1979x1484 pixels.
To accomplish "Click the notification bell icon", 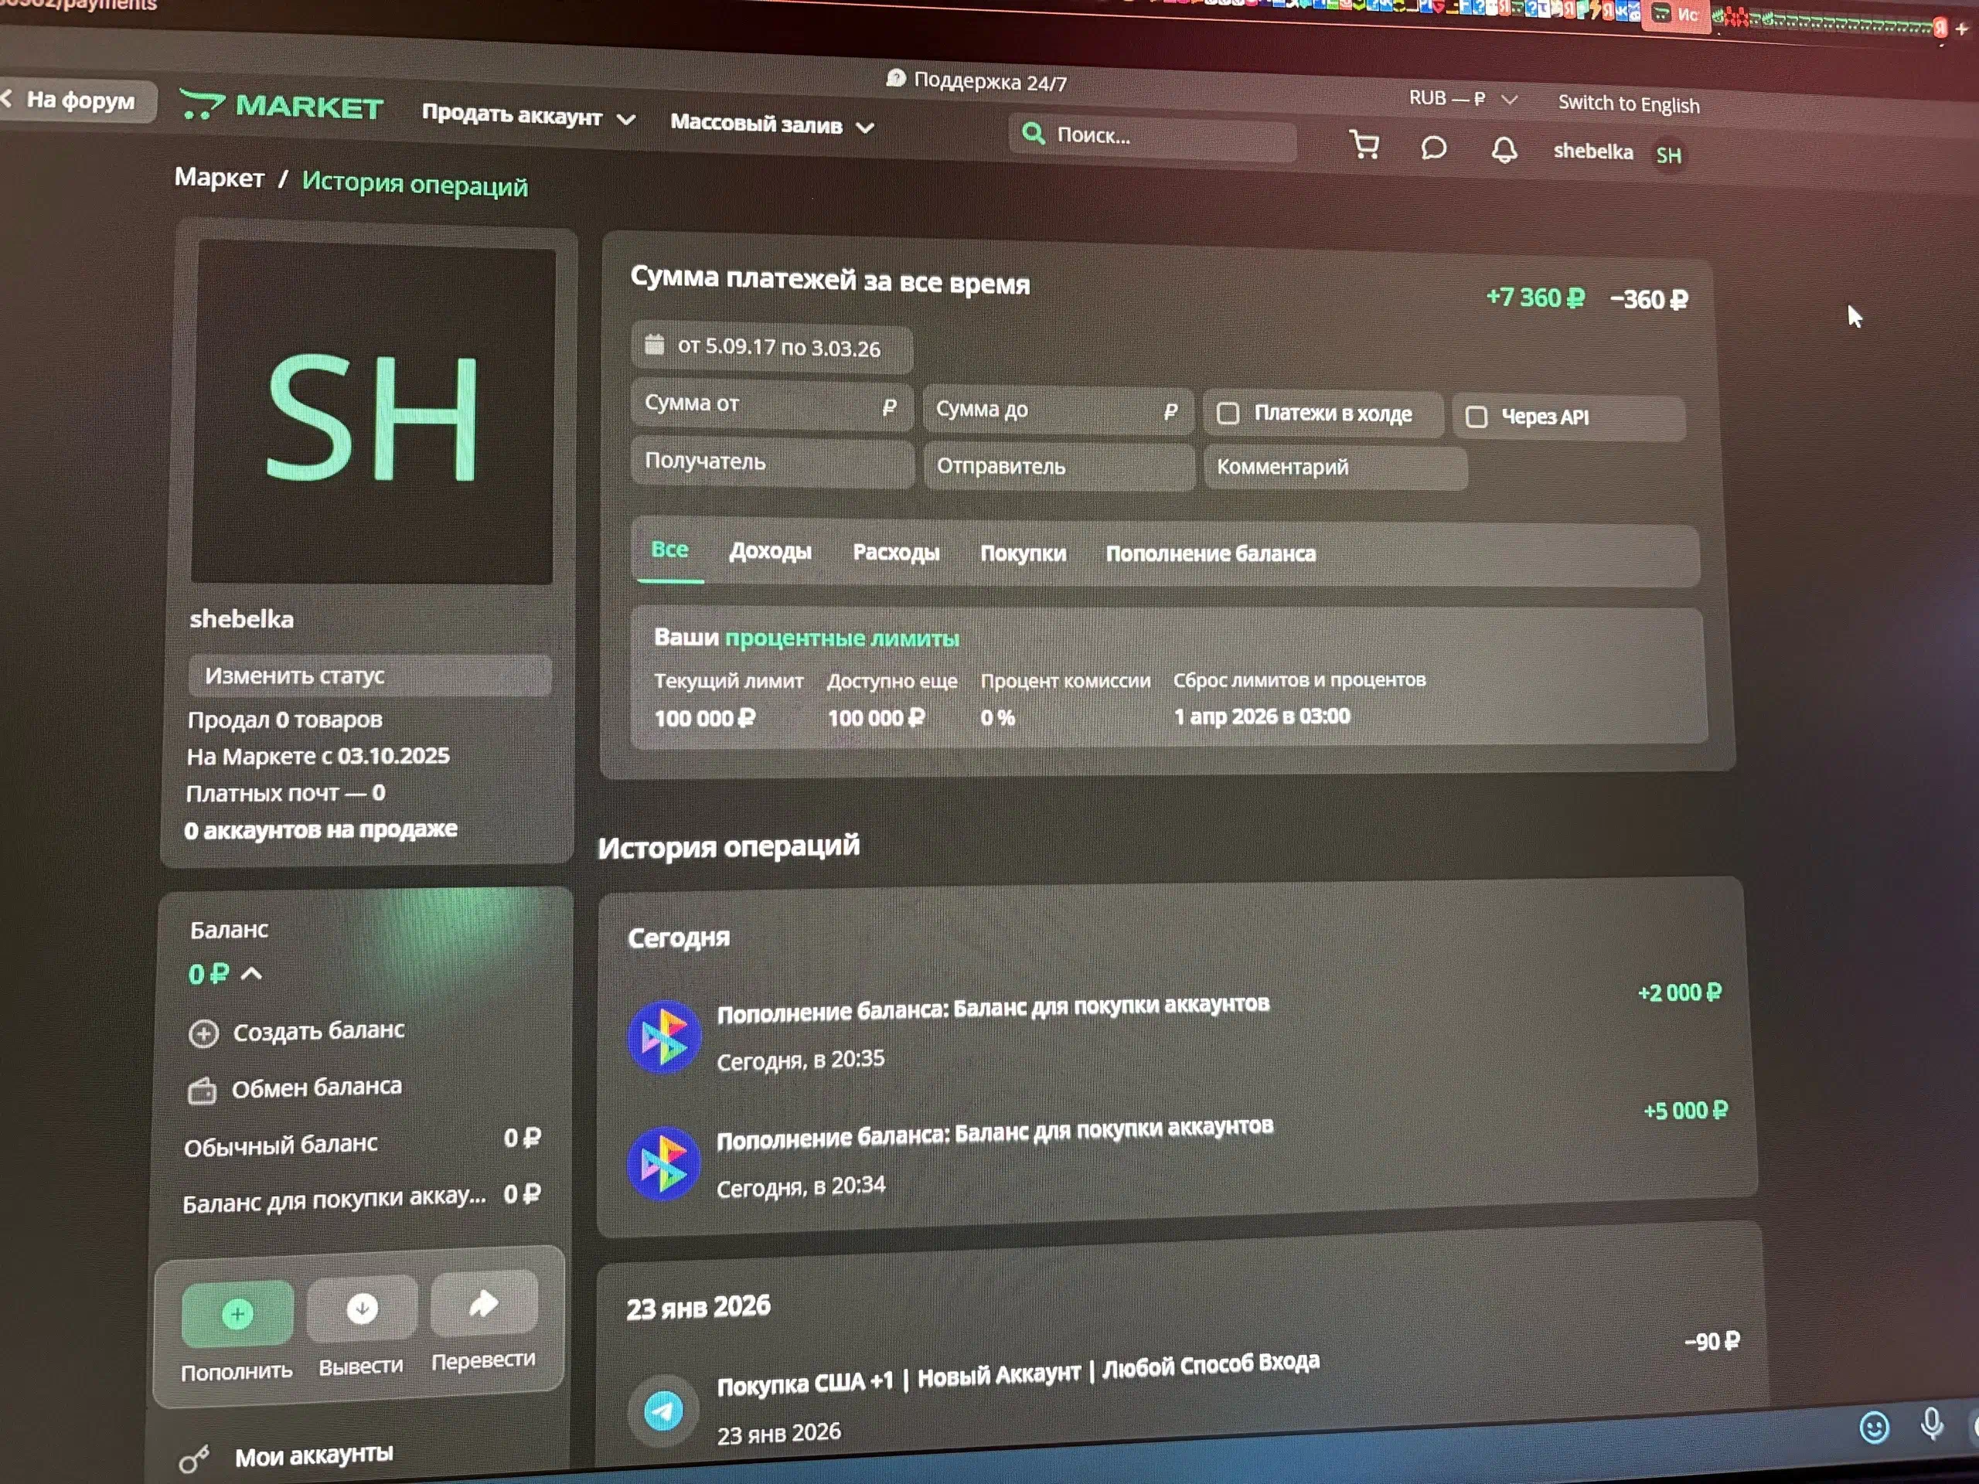I will (x=1504, y=150).
